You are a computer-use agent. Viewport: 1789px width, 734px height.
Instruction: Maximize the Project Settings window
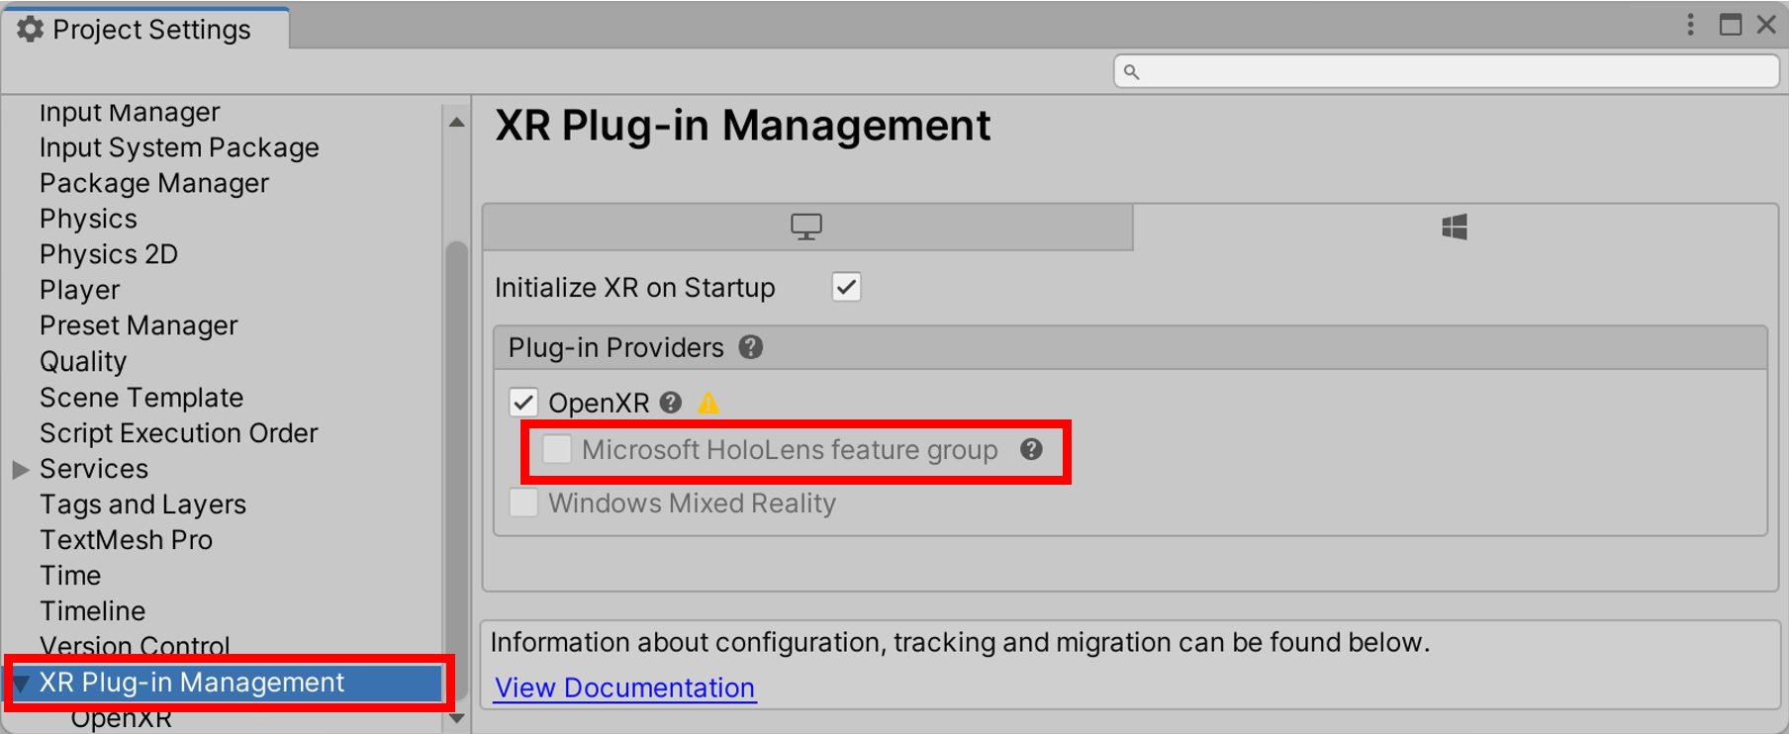1731,25
